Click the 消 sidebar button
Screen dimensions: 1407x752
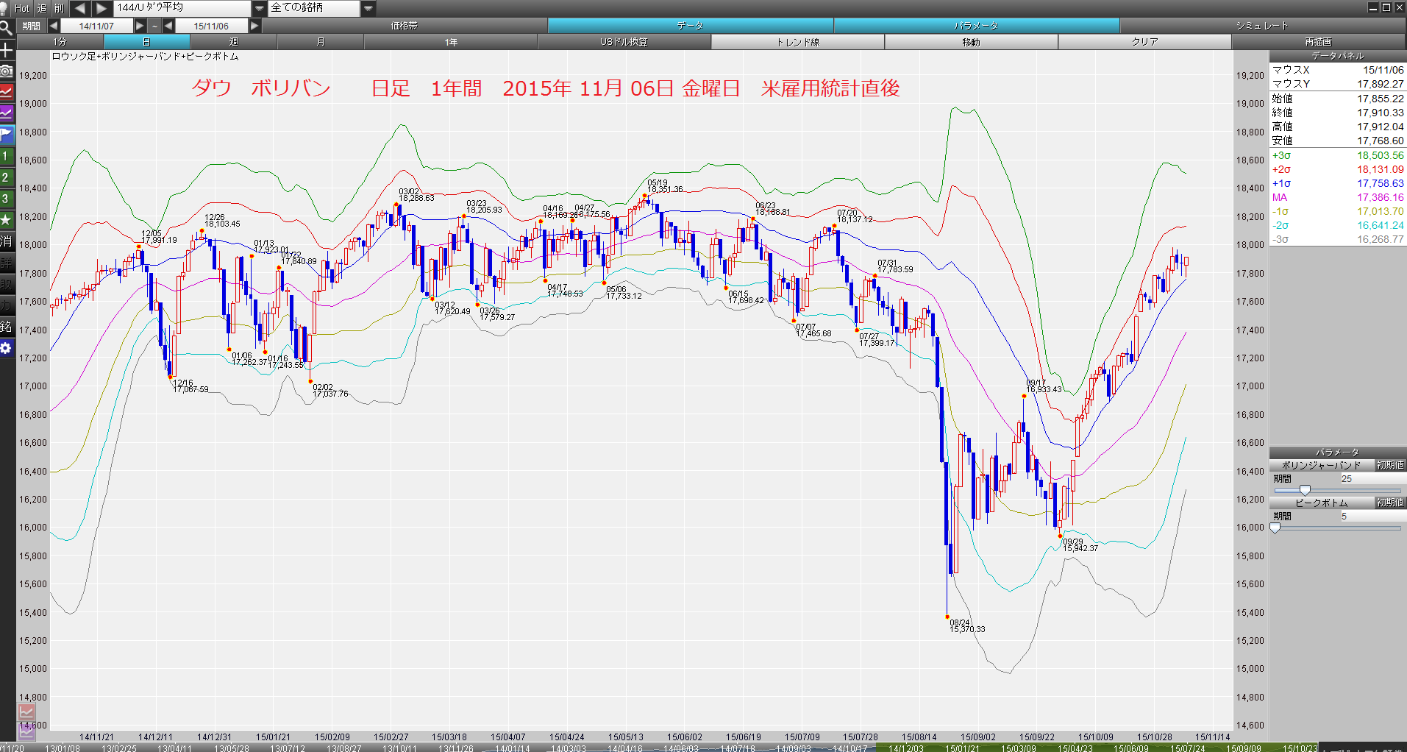pyautogui.click(x=6, y=241)
